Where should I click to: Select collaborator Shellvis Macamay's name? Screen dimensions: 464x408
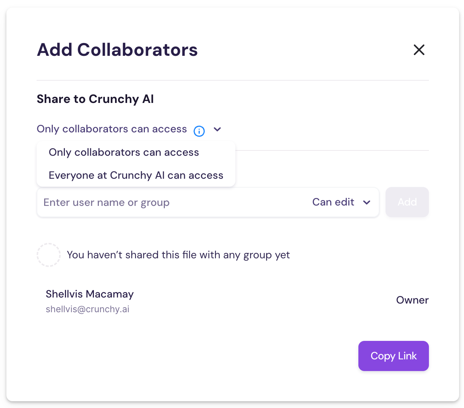click(90, 294)
